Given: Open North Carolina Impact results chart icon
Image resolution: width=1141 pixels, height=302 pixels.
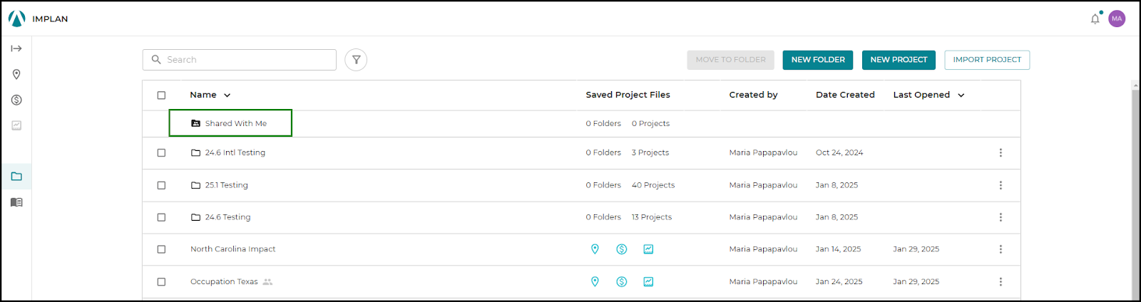Looking at the screenshot, I should click(x=648, y=249).
